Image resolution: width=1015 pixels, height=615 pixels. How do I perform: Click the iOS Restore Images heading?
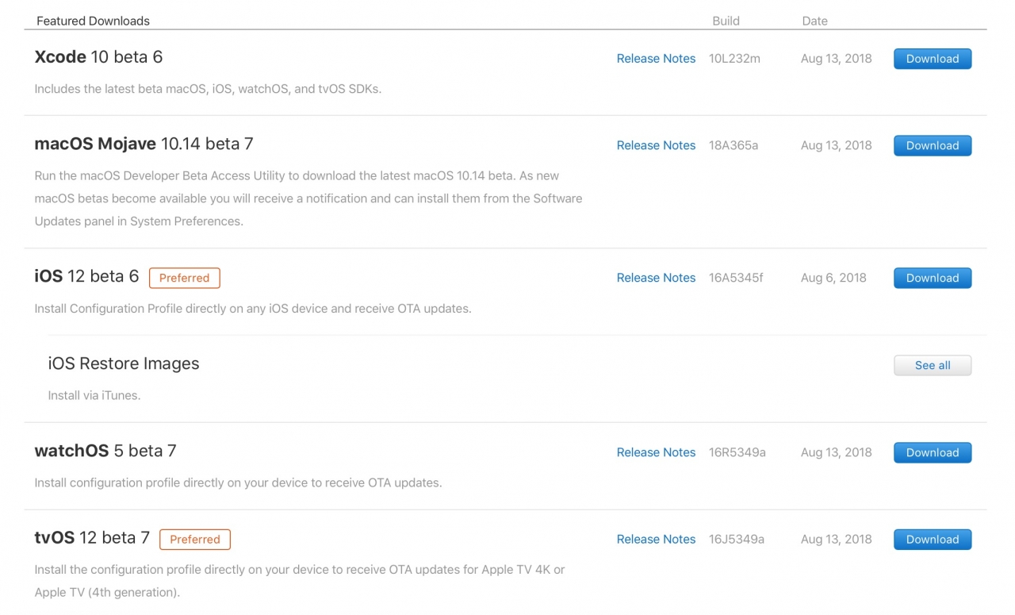pyautogui.click(x=124, y=363)
